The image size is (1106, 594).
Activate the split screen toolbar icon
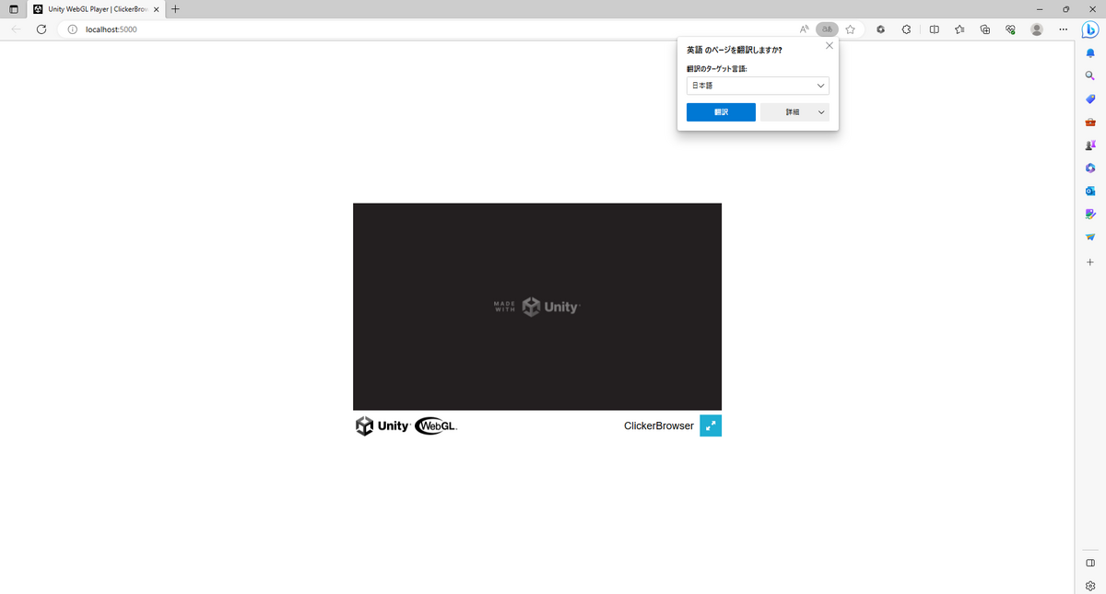(x=935, y=29)
